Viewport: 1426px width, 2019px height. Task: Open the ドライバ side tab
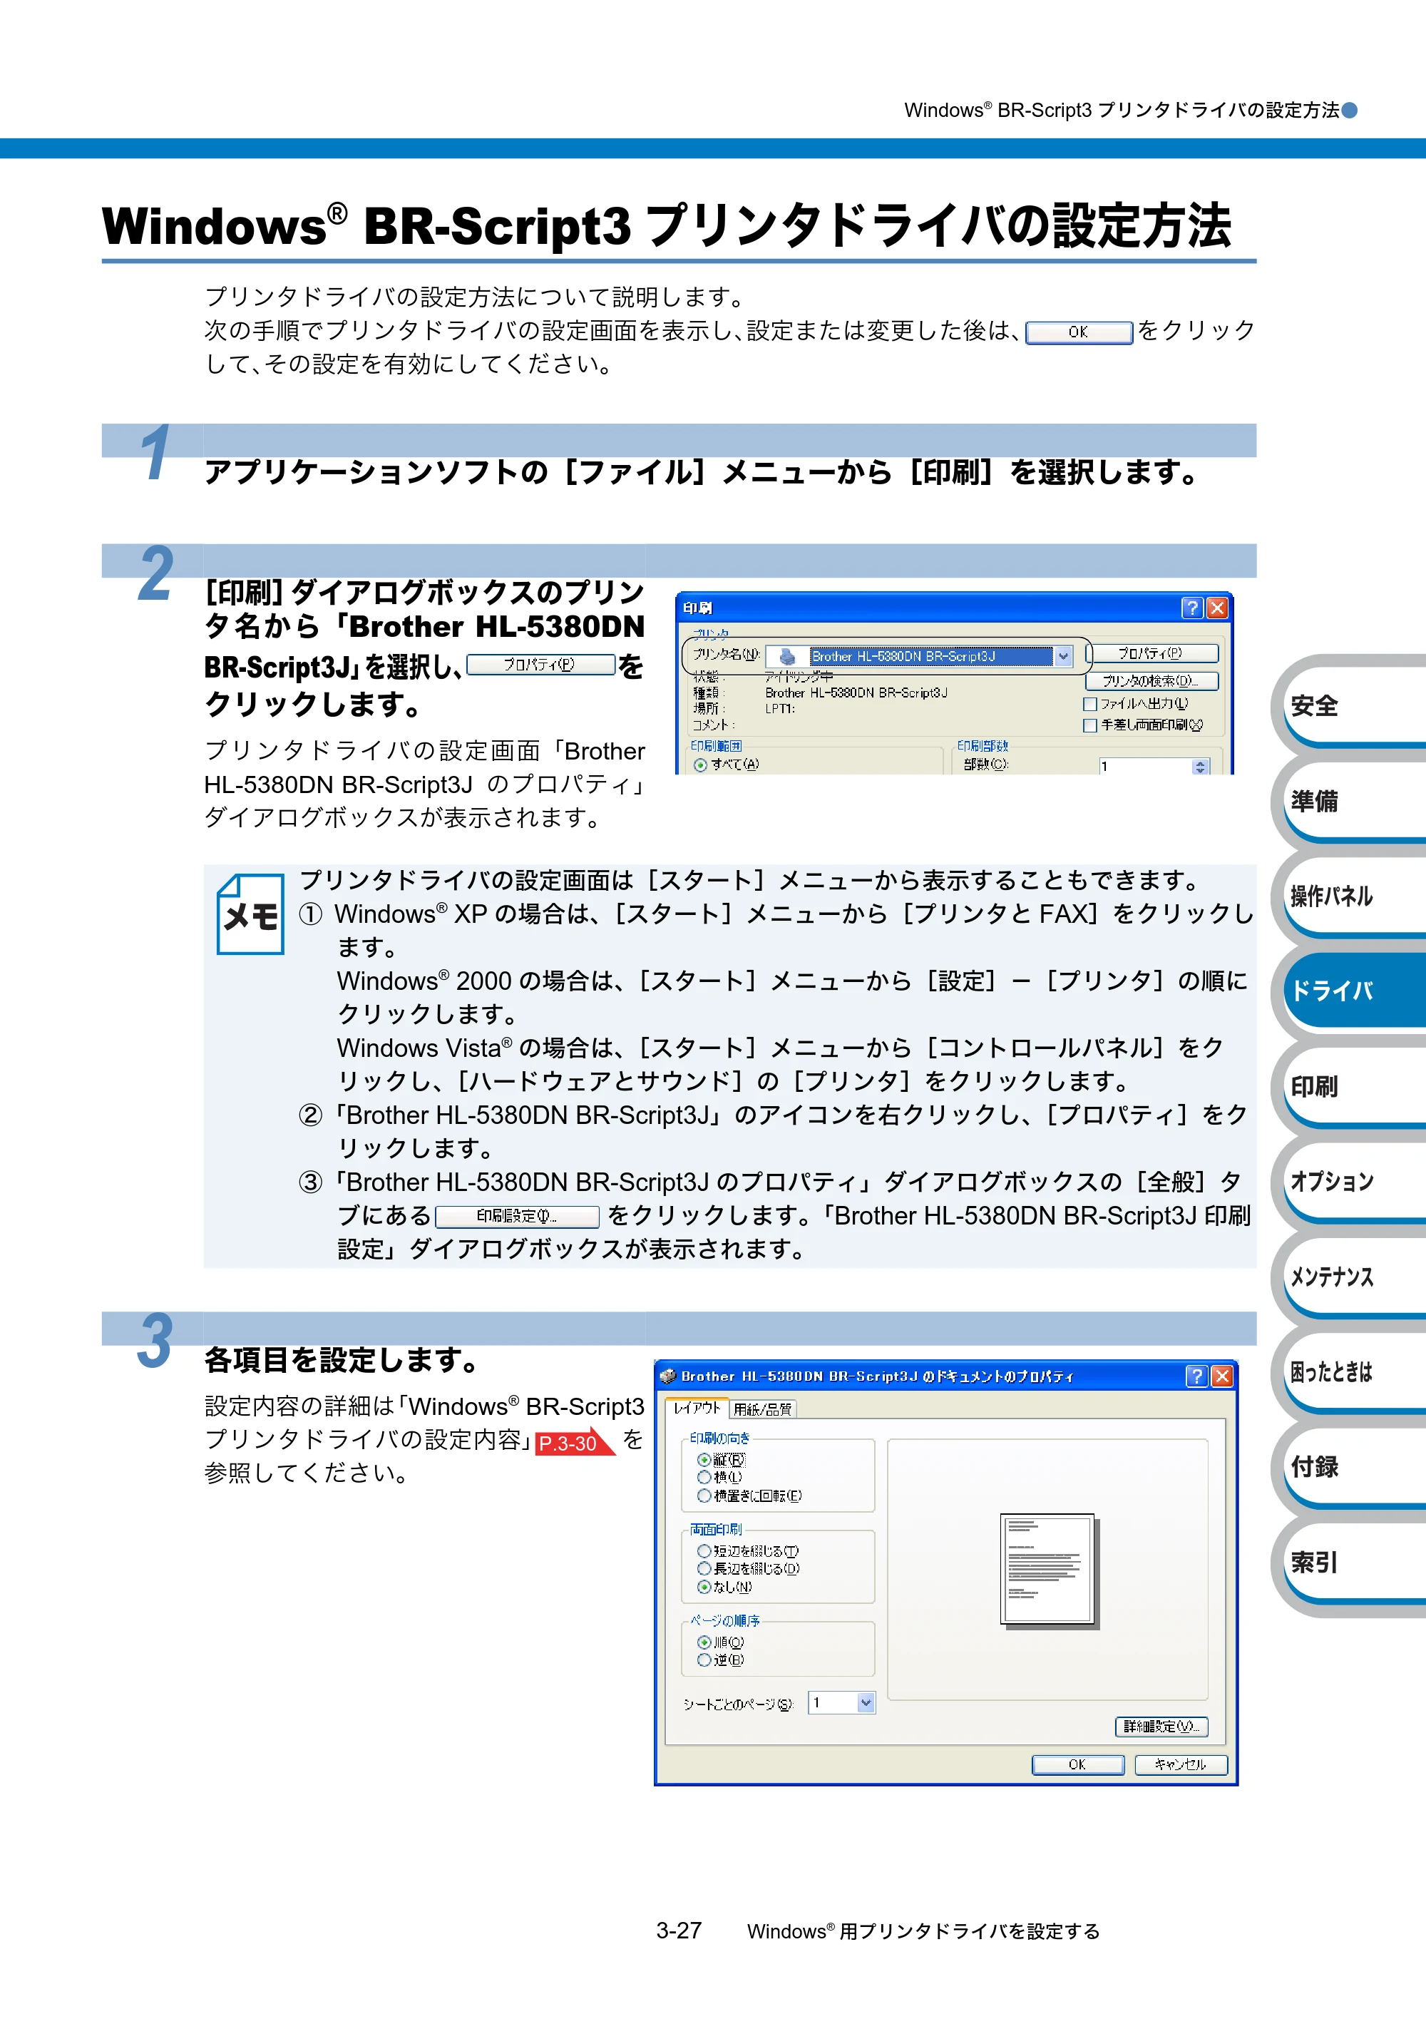pyautogui.click(x=1353, y=991)
